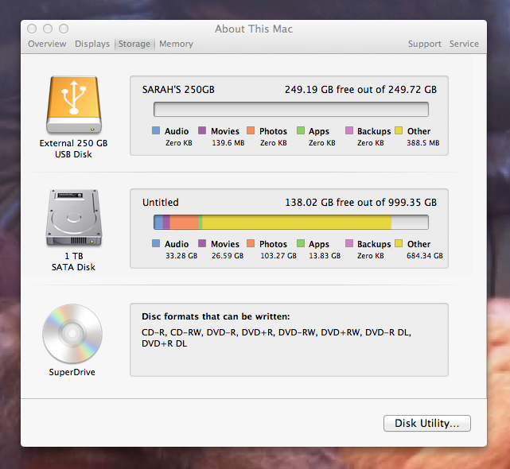The height and width of the screenshot is (469, 510).
Task: Click the "External 250 GB USB Disk" label
Action: coord(73,149)
